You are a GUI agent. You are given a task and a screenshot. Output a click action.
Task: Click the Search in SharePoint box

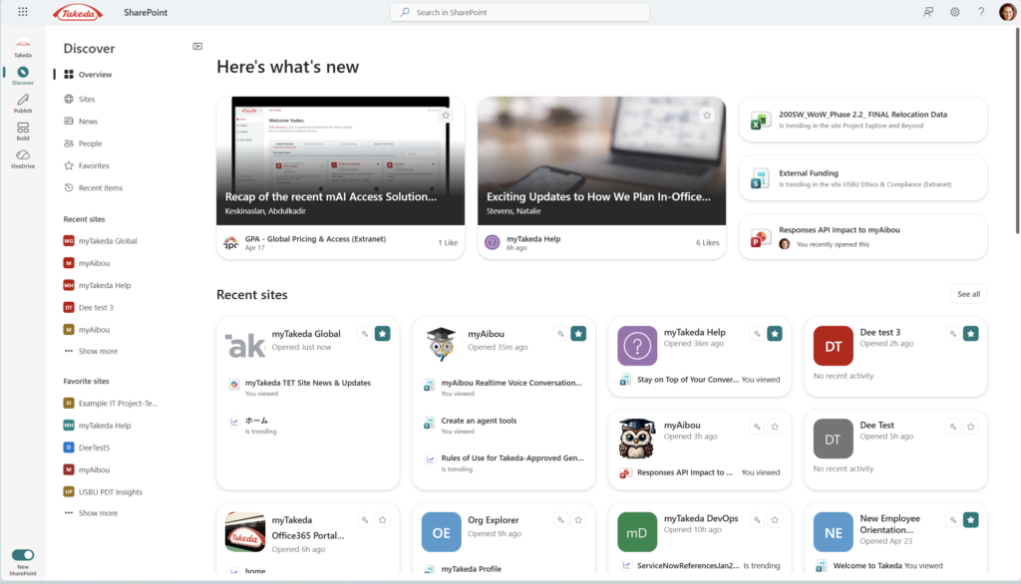pyautogui.click(x=519, y=12)
